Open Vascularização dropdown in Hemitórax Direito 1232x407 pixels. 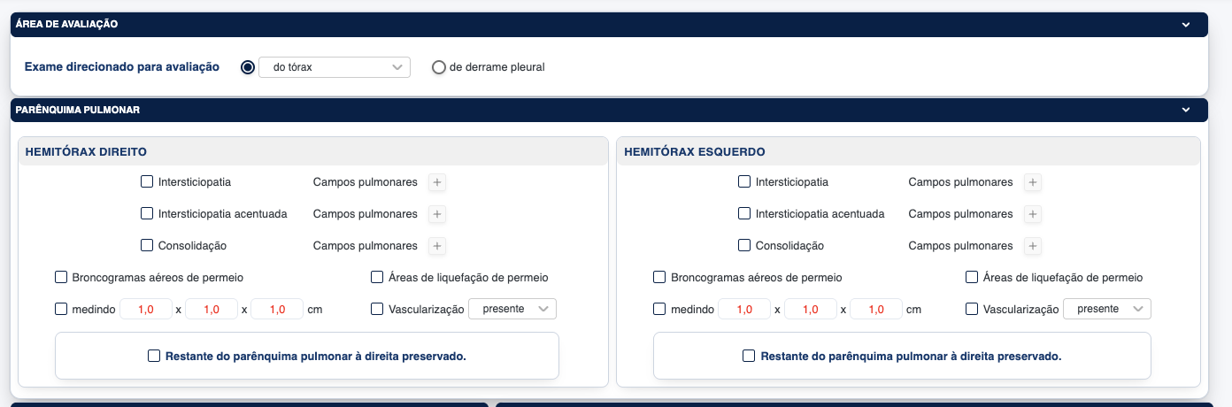[x=512, y=309]
